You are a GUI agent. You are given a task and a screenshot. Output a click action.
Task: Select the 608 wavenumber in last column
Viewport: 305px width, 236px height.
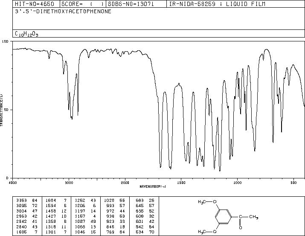(x=139, y=216)
